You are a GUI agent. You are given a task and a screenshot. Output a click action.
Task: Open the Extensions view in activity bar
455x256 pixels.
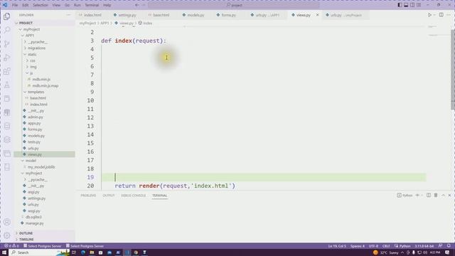(7, 71)
